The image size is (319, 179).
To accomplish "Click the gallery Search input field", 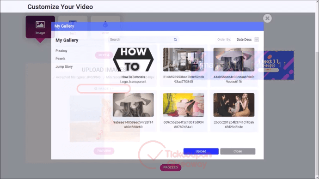I will point(143,40).
